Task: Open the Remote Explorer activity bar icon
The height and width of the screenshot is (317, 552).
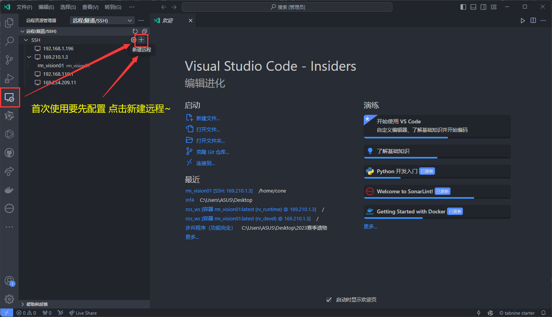Action: (x=9, y=97)
